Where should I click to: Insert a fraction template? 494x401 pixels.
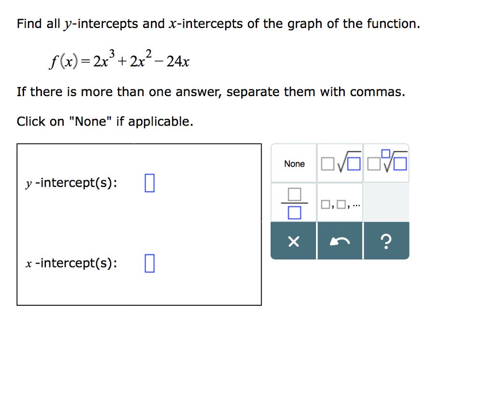(x=294, y=202)
